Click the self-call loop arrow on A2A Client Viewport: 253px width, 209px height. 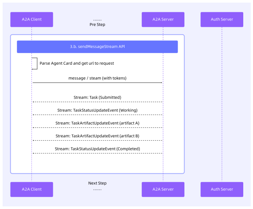pyautogui.click(x=34, y=64)
